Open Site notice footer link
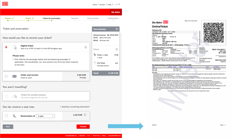Screen dimensions: 232x138 click(x=82, y=135)
